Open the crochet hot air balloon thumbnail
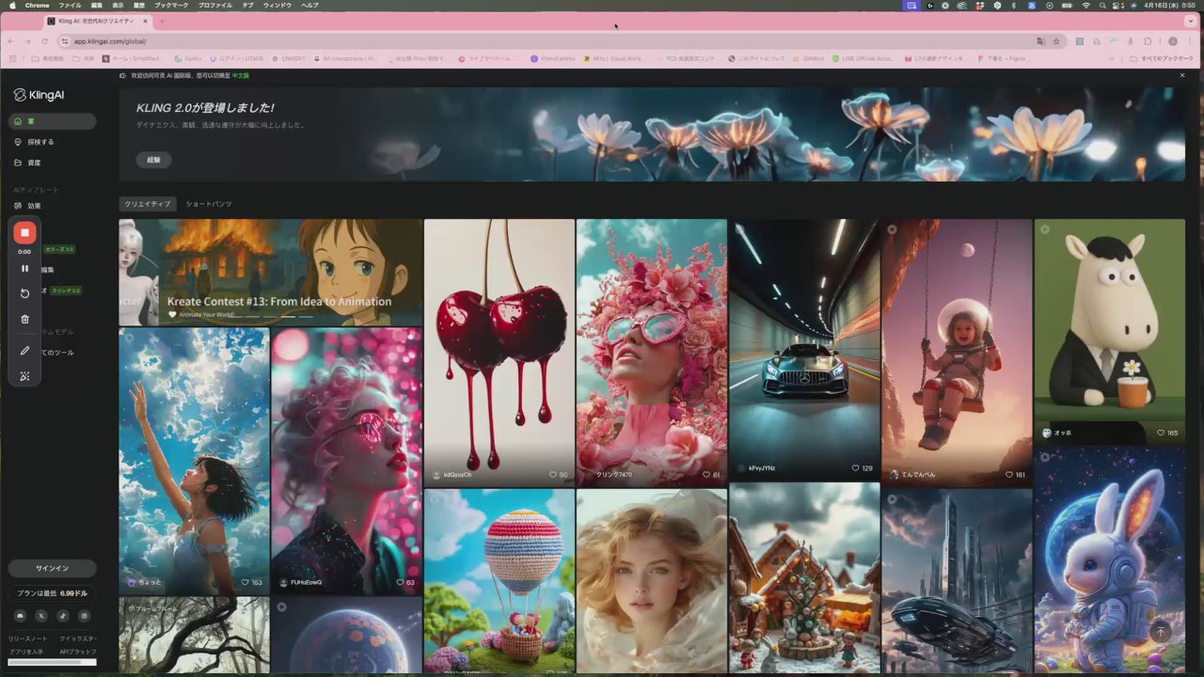Image resolution: width=1204 pixels, height=677 pixels. tap(499, 581)
